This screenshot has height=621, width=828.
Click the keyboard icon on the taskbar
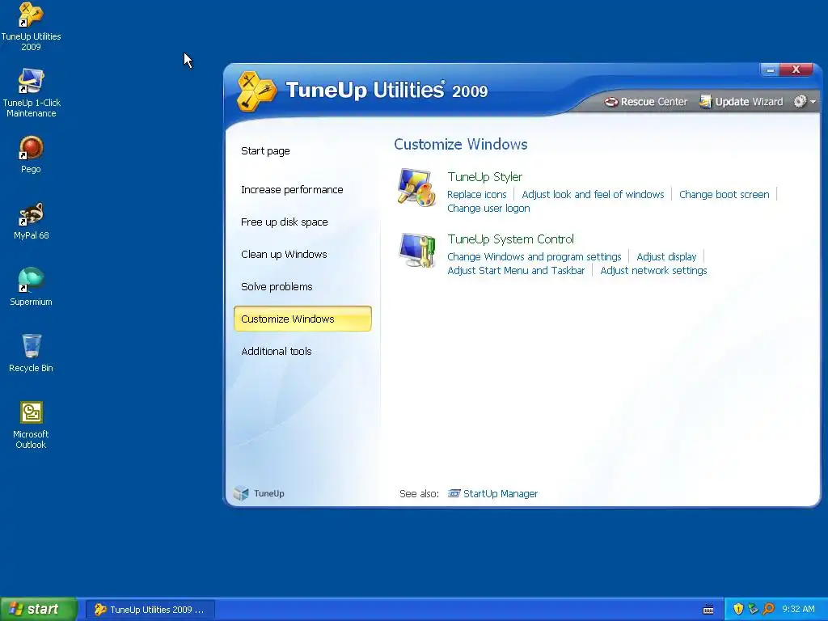coord(708,610)
